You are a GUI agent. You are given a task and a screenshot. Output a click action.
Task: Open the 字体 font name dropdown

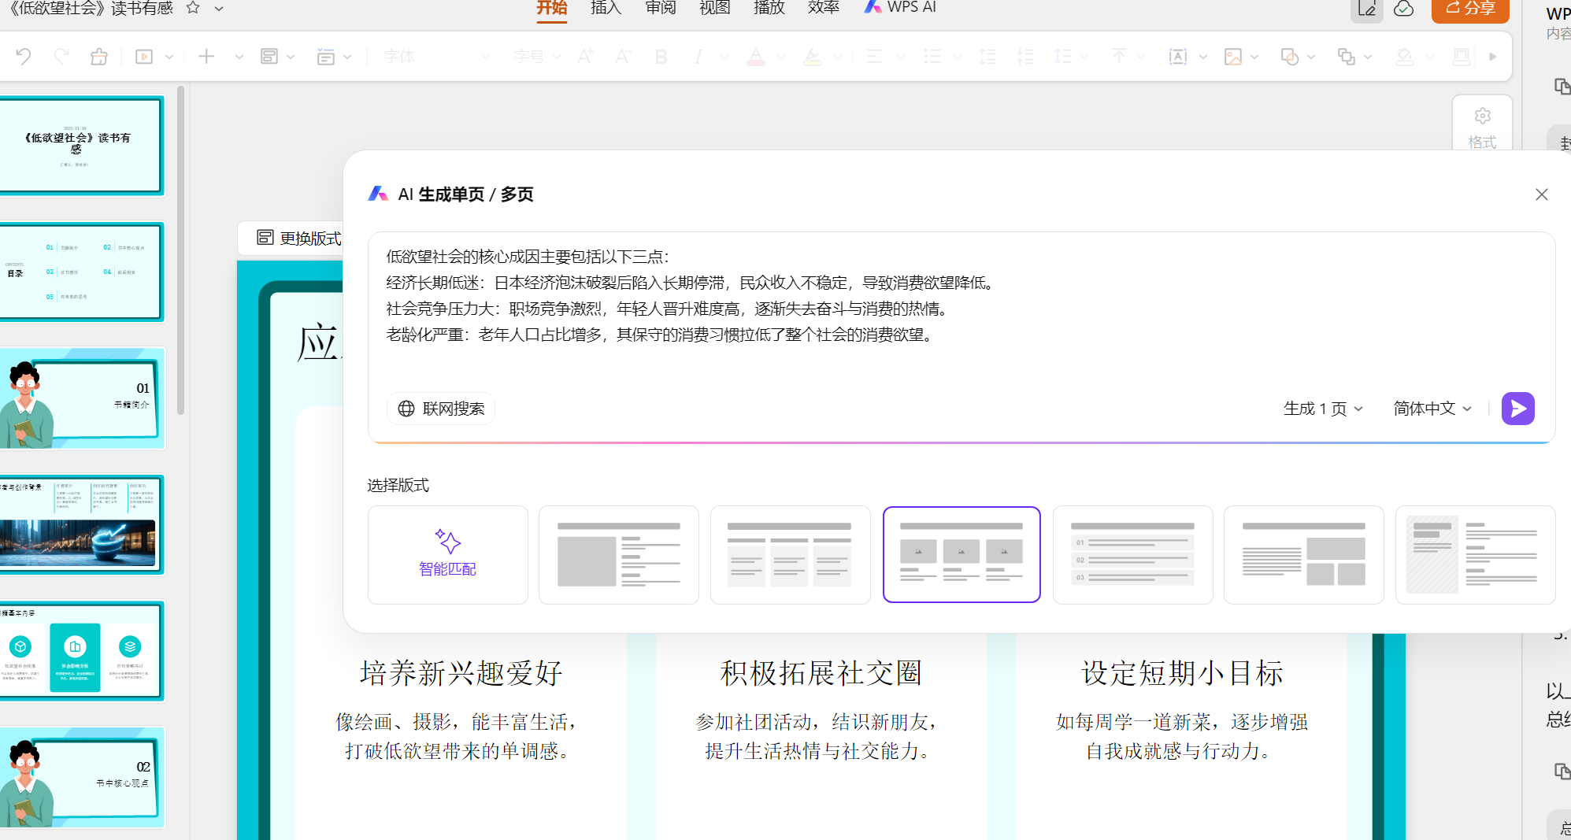point(436,57)
